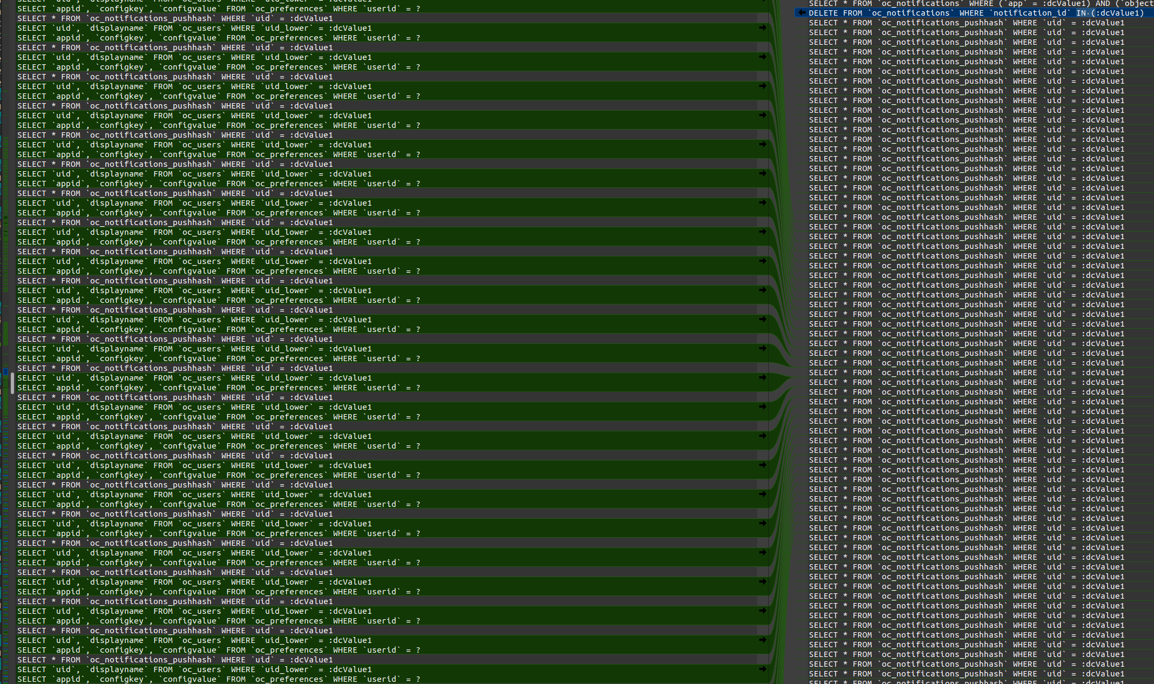Click the second right-pointing merge arrow from the top
Screen dimensions: 1154x684
point(762,57)
